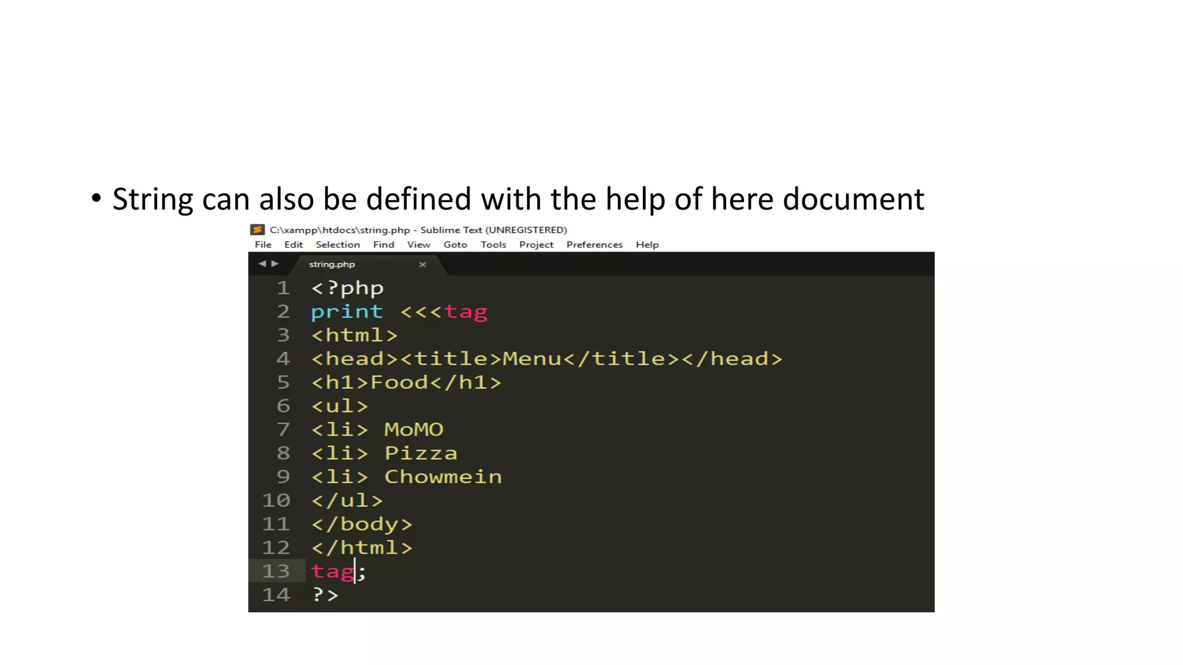The width and height of the screenshot is (1183, 665).
Task: Click line number 14 in gutter
Action: coord(276,595)
